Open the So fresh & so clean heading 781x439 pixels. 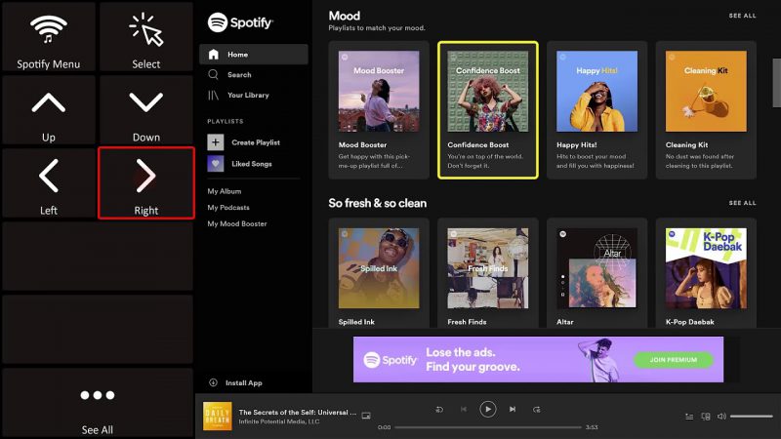click(x=377, y=203)
